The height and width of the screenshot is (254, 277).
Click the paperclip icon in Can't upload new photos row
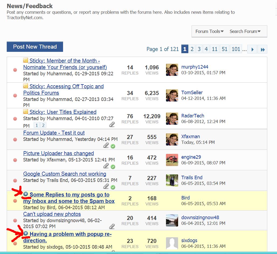pyautogui.click(x=112, y=226)
